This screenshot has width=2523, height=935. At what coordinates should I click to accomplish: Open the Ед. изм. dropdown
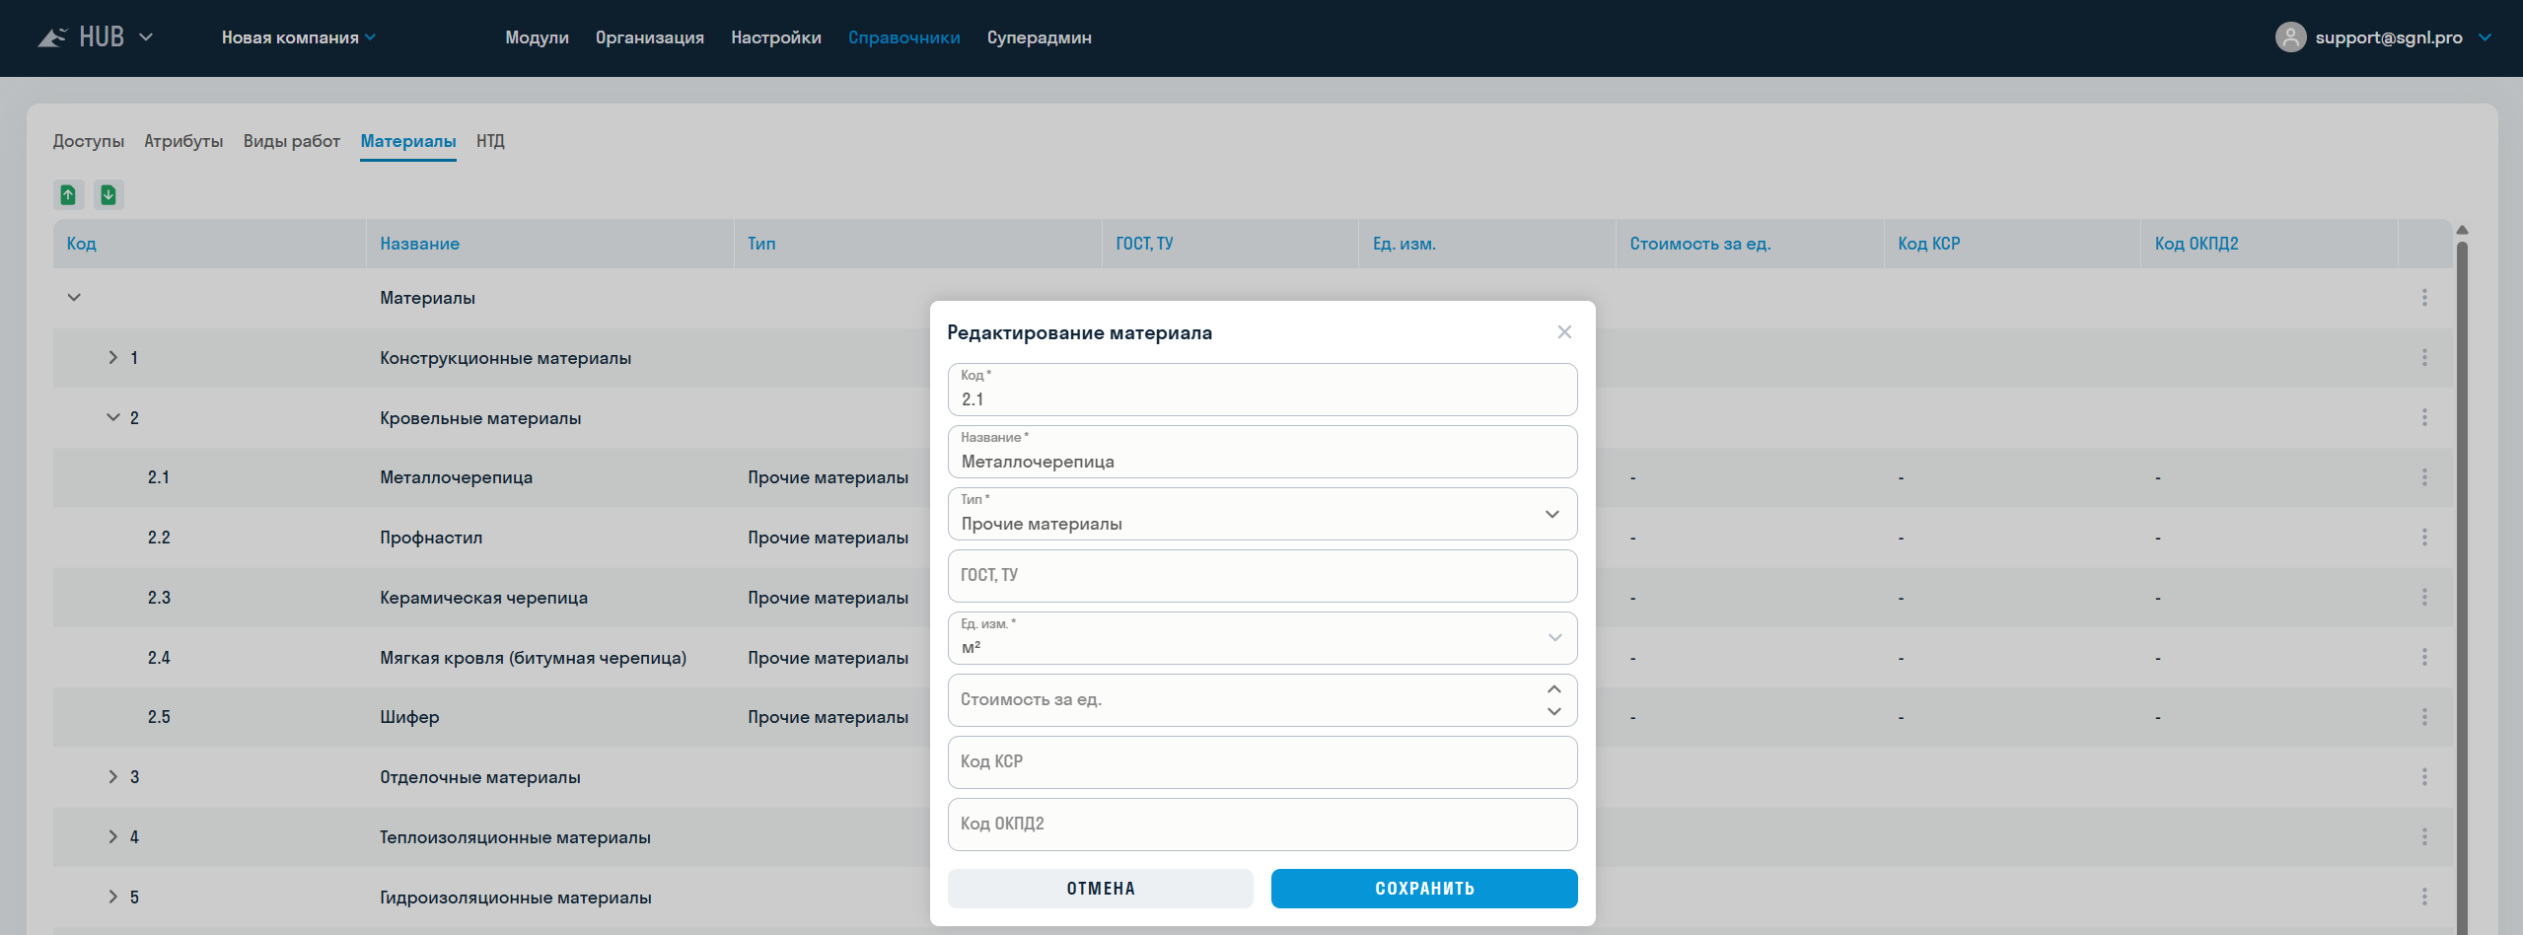pyautogui.click(x=1261, y=638)
